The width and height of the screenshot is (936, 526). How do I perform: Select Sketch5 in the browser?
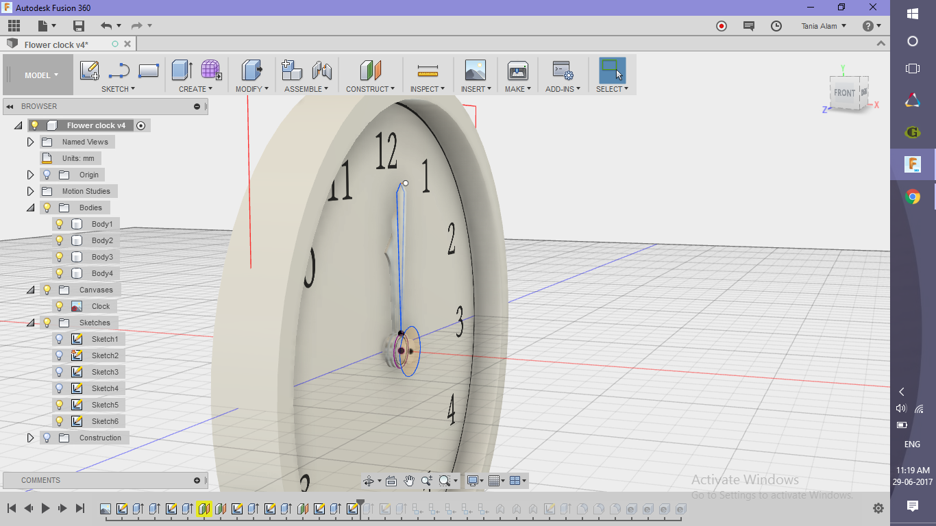click(x=105, y=405)
